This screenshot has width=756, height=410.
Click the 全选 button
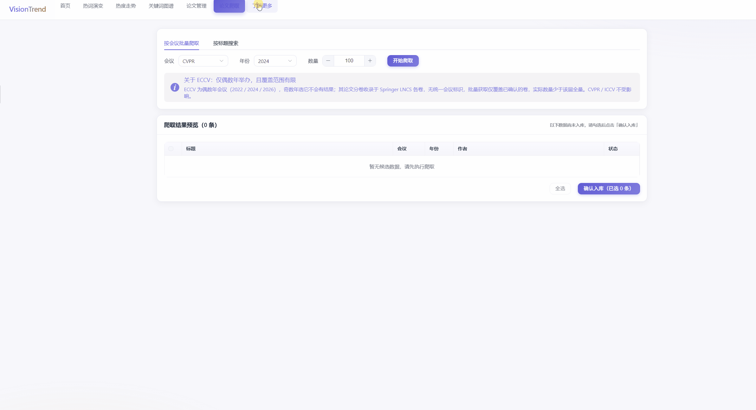(x=560, y=189)
